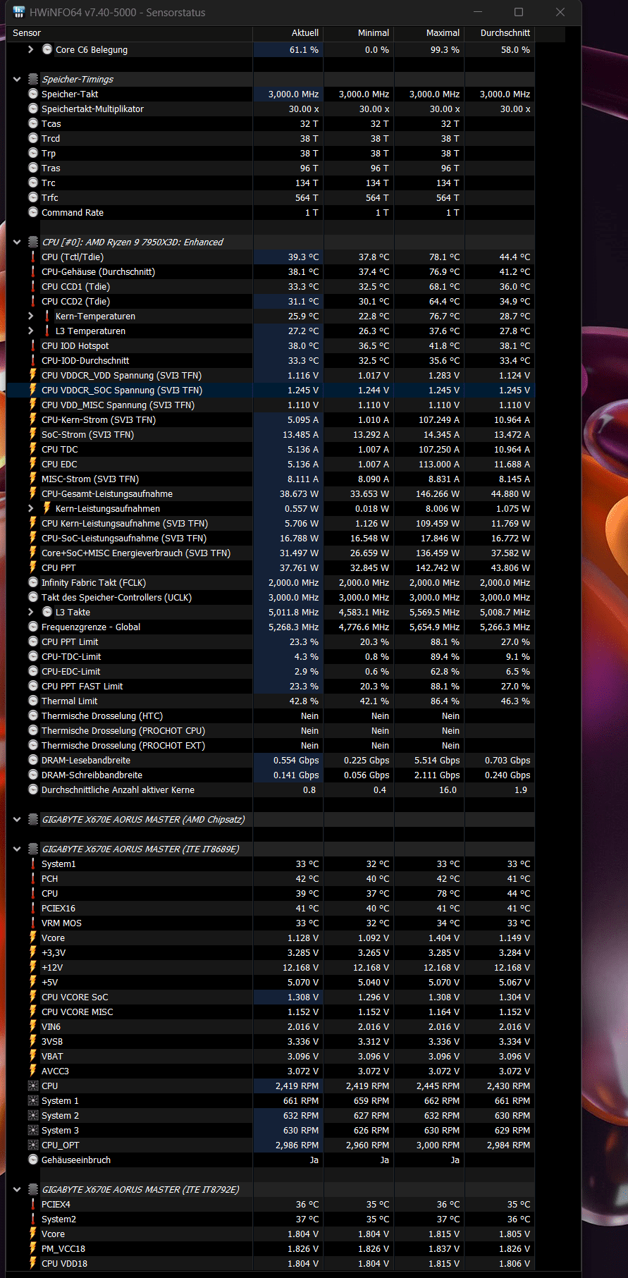Collapse the GIGABYTE X670E (ITE IT8689E) group
The image size is (628, 1278).
click(17, 849)
